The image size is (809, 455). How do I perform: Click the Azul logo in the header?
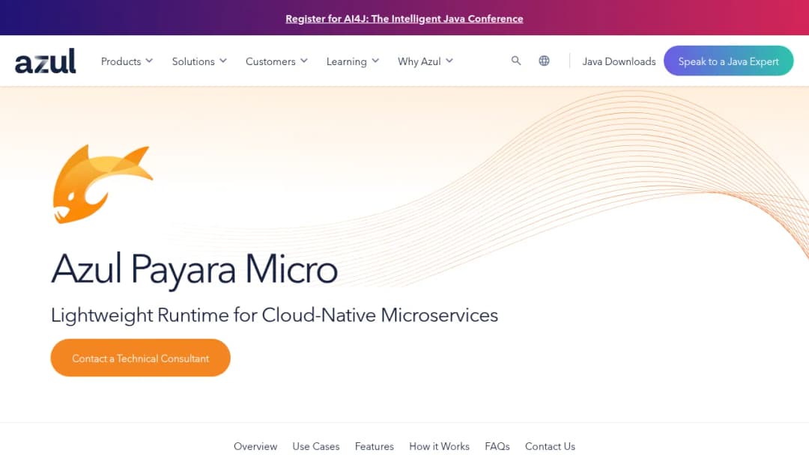pyautogui.click(x=46, y=61)
